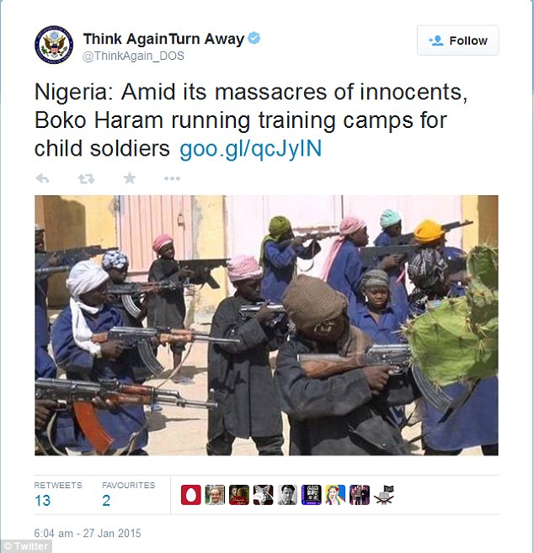Click the reply arrow icon

(x=43, y=178)
